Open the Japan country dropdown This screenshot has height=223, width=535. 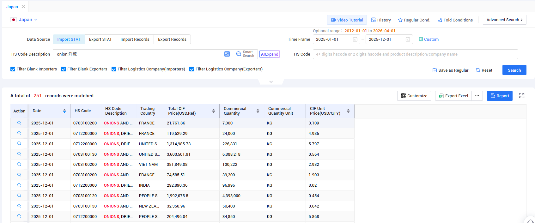[x=24, y=20]
